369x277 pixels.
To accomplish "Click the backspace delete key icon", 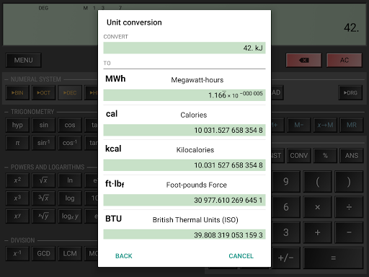I will [303, 60].
